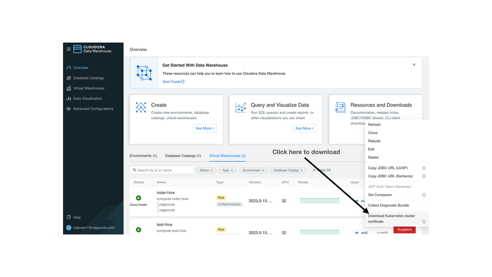Switch to the Environments (1) tab
Viewport: 492px width, 277px height.
(x=143, y=156)
